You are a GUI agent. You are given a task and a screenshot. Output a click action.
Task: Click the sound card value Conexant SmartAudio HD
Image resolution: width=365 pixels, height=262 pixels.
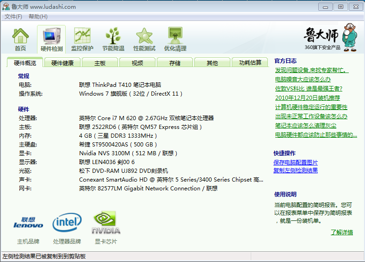[171, 180]
